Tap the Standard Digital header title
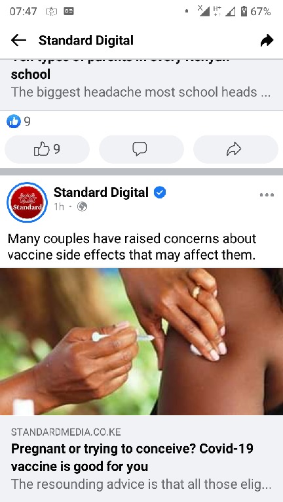Image resolution: width=283 pixels, height=502 pixels. tap(86, 40)
